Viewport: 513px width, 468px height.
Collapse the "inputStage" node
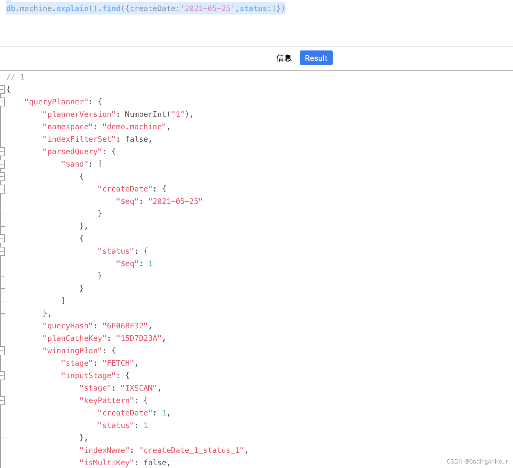(x=2, y=375)
